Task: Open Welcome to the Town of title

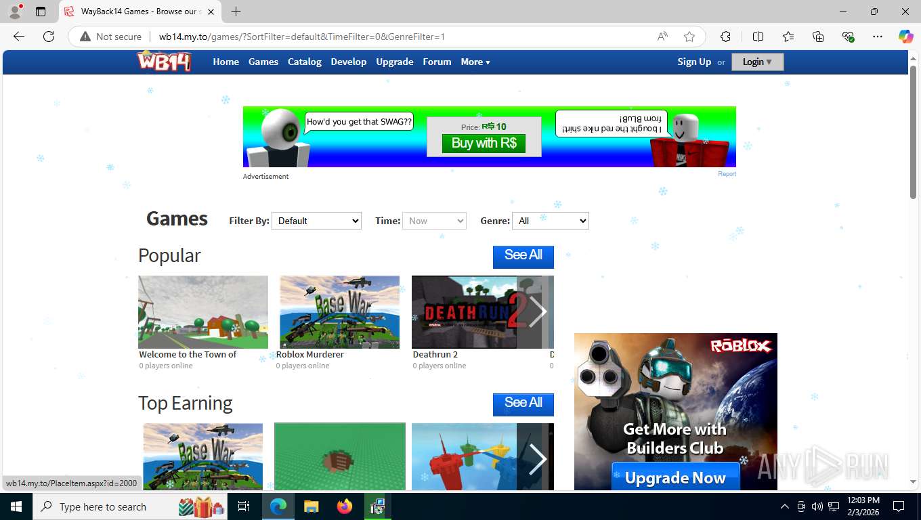Action: click(188, 354)
